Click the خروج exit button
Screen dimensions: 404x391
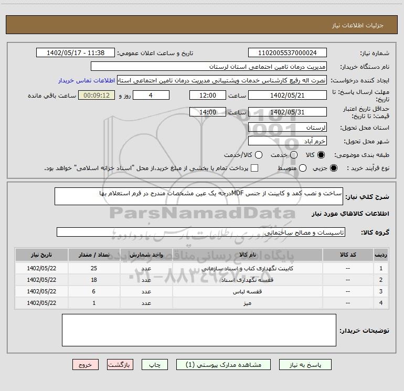pos(86,365)
